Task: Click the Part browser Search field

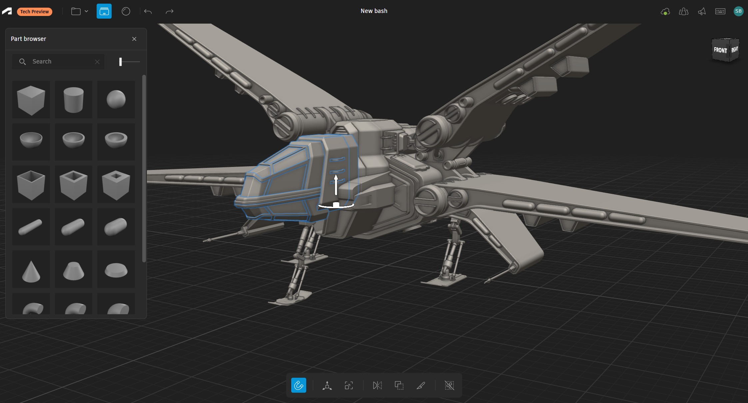Action: pyautogui.click(x=58, y=62)
